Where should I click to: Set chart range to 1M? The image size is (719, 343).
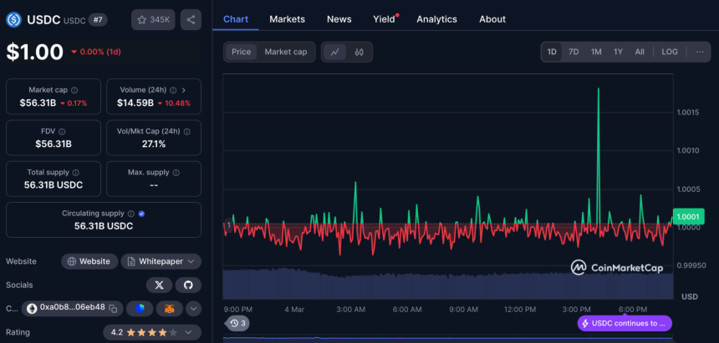click(596, 52)
